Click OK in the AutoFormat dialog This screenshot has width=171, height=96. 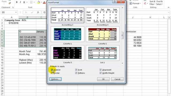[103, 79]
